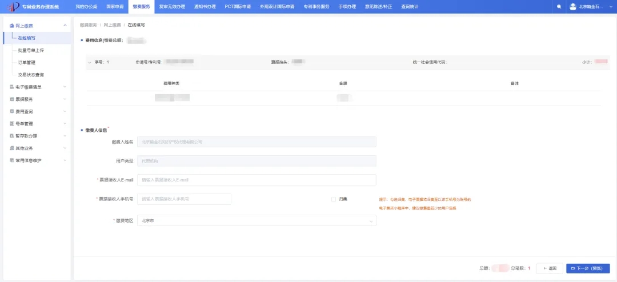Viewport: 617px width, 282px height.
Task: Click the search magnifier icon in header
Action: coord(559,7)
